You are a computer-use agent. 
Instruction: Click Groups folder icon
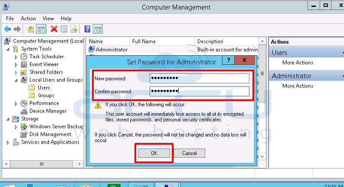pos(32,95)
